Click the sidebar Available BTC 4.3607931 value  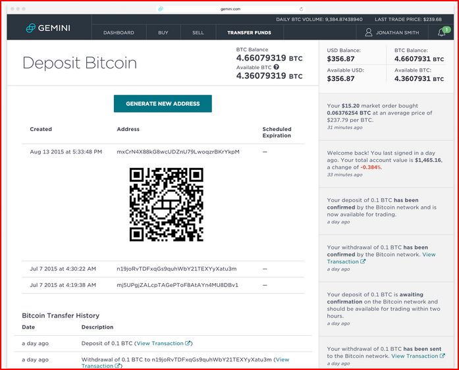[419, 79]
